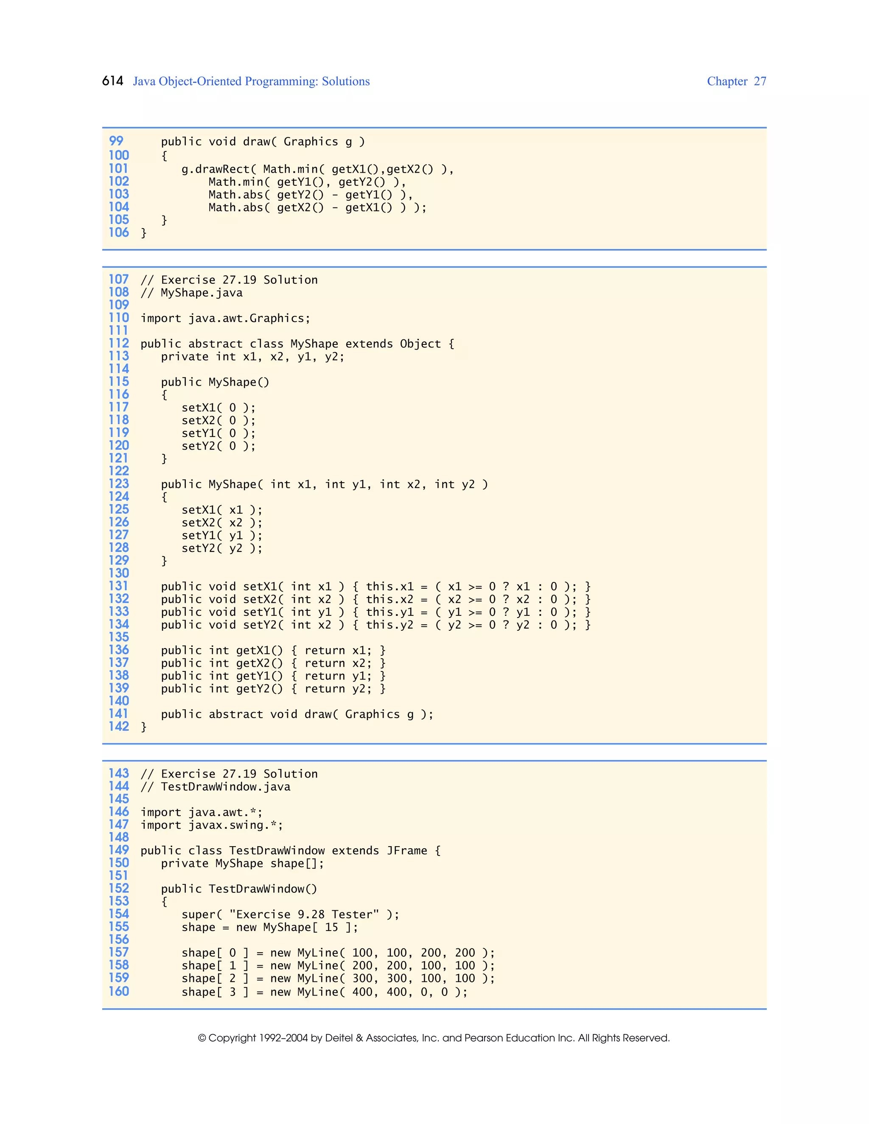
Task: Click 'public class TestDrawWindow extends JFrame {'
Action: [x=290, y=851]
